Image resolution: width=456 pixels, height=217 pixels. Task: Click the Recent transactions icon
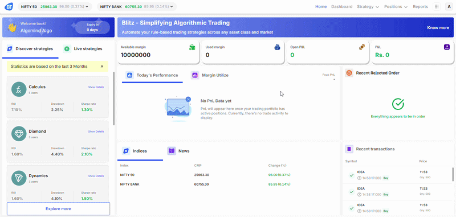coord(349,149)
